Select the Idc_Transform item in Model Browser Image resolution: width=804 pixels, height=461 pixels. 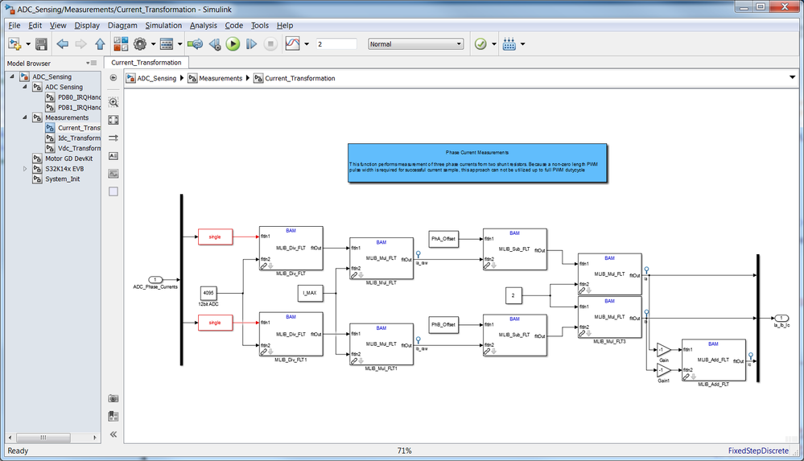tap(79, 138)
